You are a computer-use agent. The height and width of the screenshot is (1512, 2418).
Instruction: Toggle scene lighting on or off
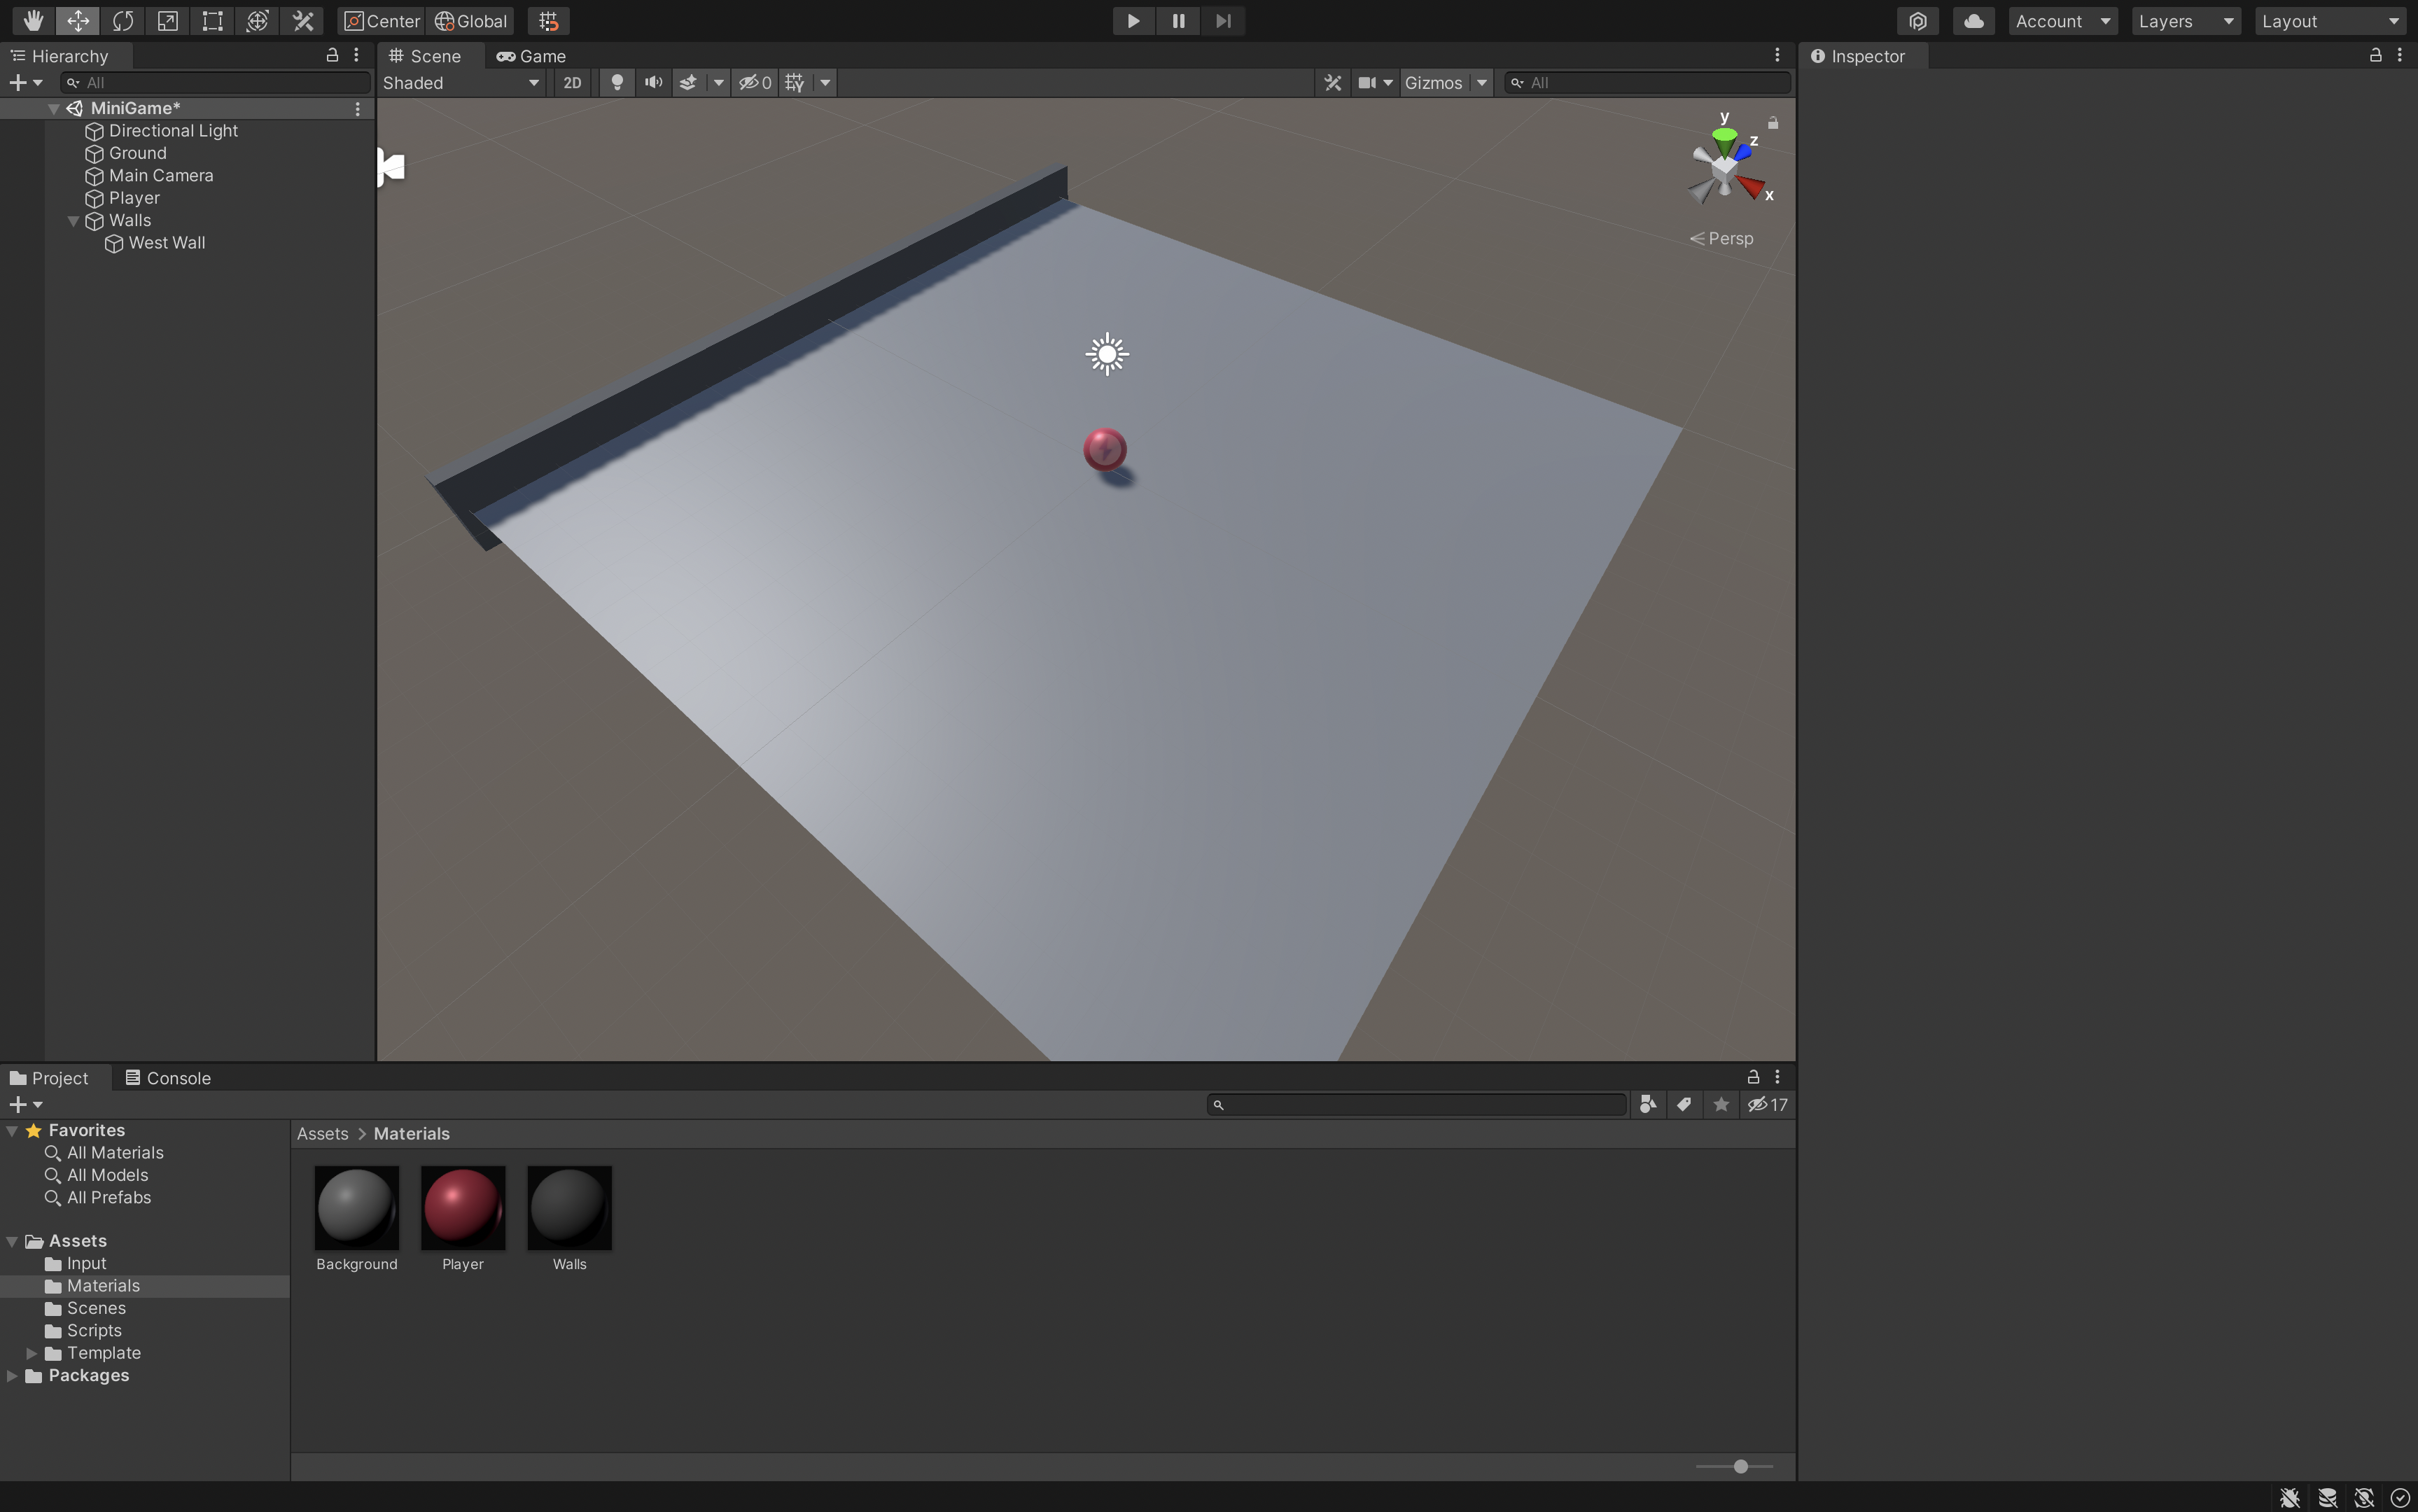617,83
